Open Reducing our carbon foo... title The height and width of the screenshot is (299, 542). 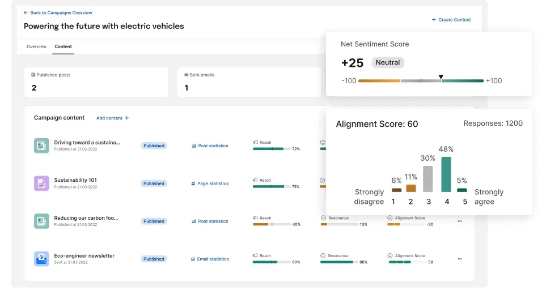86,218
